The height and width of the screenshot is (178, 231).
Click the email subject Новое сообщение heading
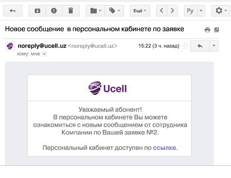pos(95,29)
